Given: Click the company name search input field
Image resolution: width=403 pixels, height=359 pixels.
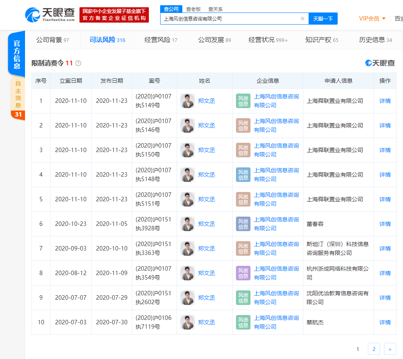Looking at the screenshot, I should (x=230, y=19).
